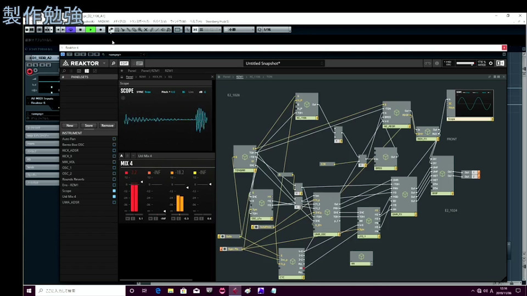The height and width of the screenshot is (296, 527).
Task: Select the Mute X tool in Cubase toolbar
Action: [145, 30]
